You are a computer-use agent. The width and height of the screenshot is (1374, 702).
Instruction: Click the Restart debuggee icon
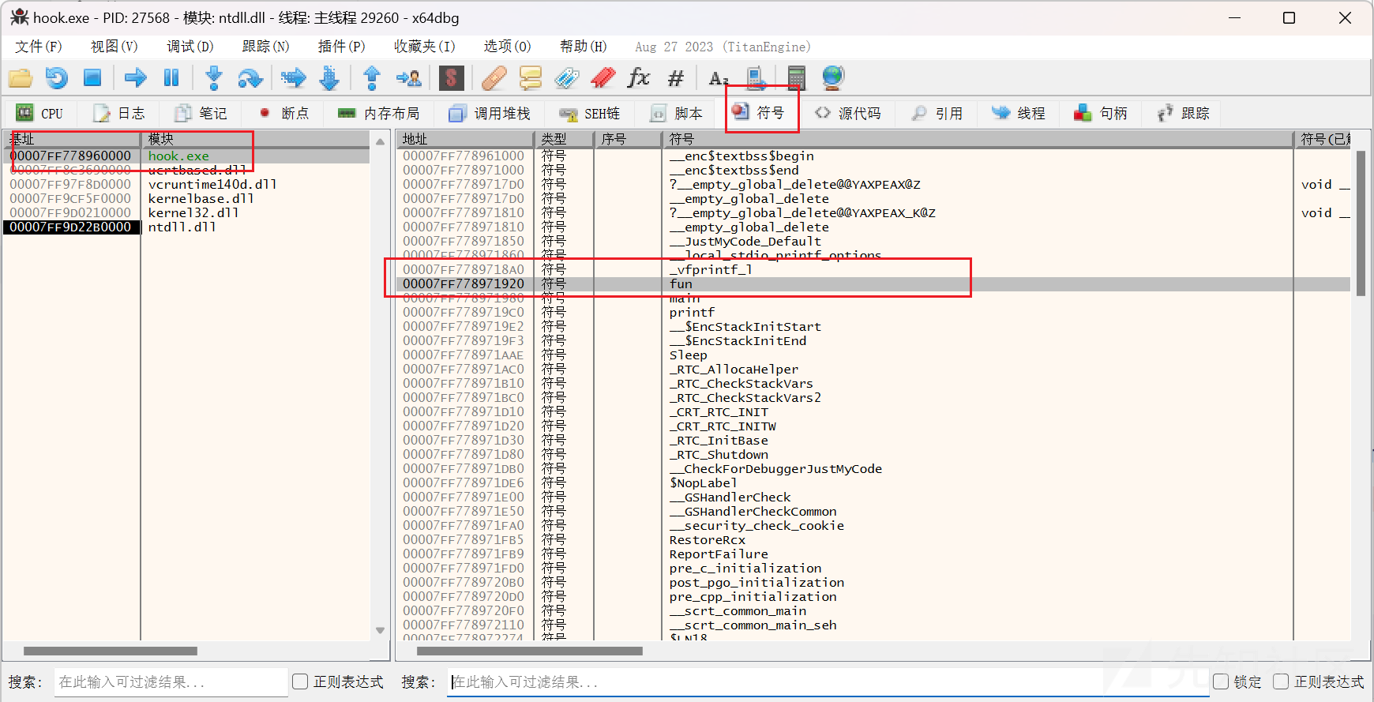pyautogui.click(x=56, y=77)
